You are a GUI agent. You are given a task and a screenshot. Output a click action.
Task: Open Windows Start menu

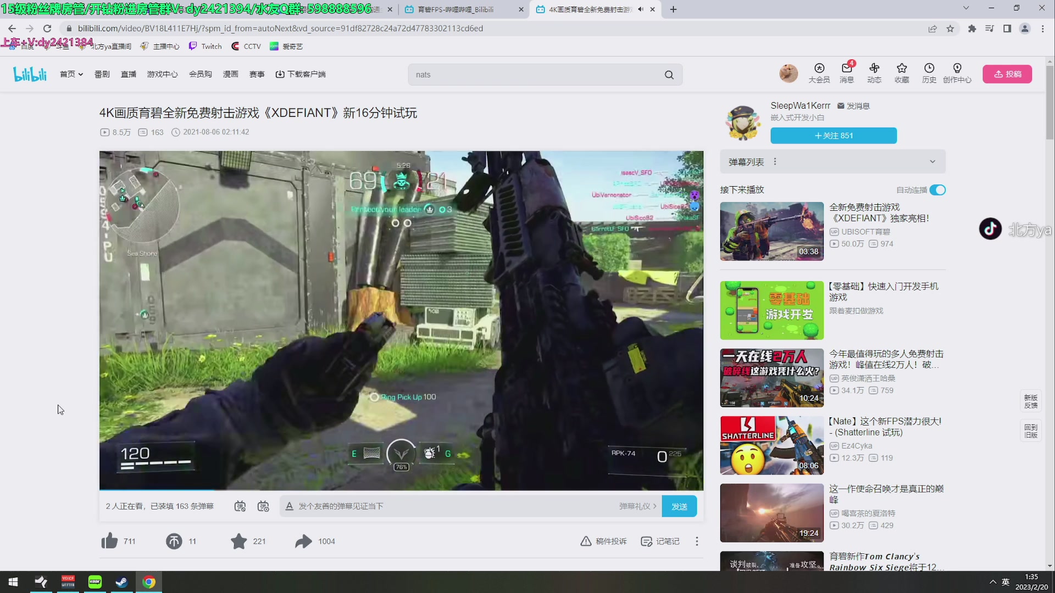(x=13, y=582)
